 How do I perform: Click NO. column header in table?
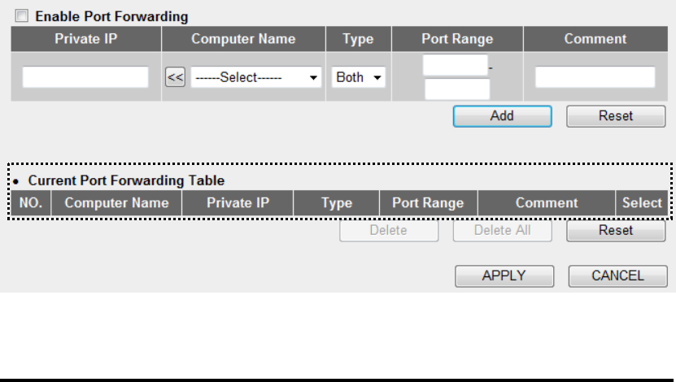coord(31,203)
